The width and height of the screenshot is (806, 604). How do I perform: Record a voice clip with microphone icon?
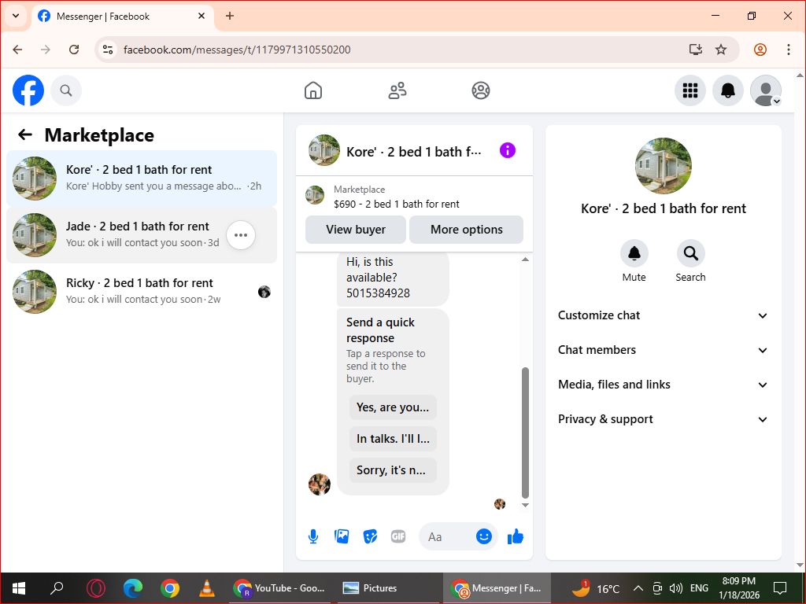(313, 536)
